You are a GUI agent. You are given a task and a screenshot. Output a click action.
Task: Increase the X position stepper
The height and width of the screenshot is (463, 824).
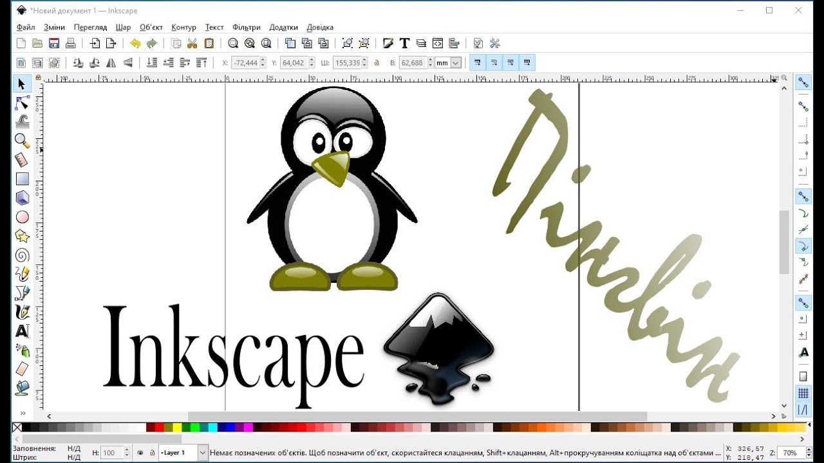(264, 60)
